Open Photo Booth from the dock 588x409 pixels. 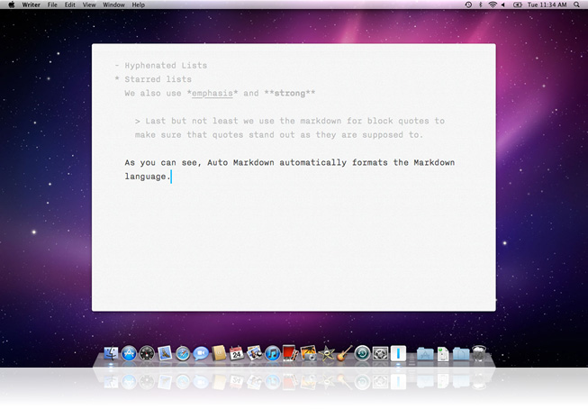(x=290, y=353)
